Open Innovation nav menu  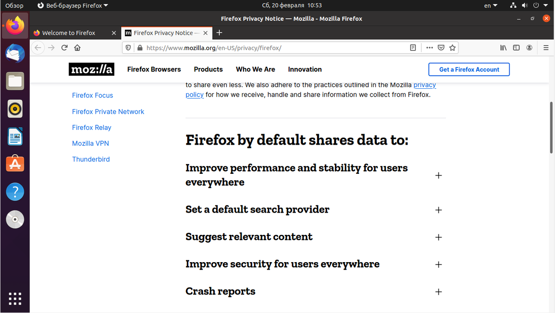[x=305, y=69]
